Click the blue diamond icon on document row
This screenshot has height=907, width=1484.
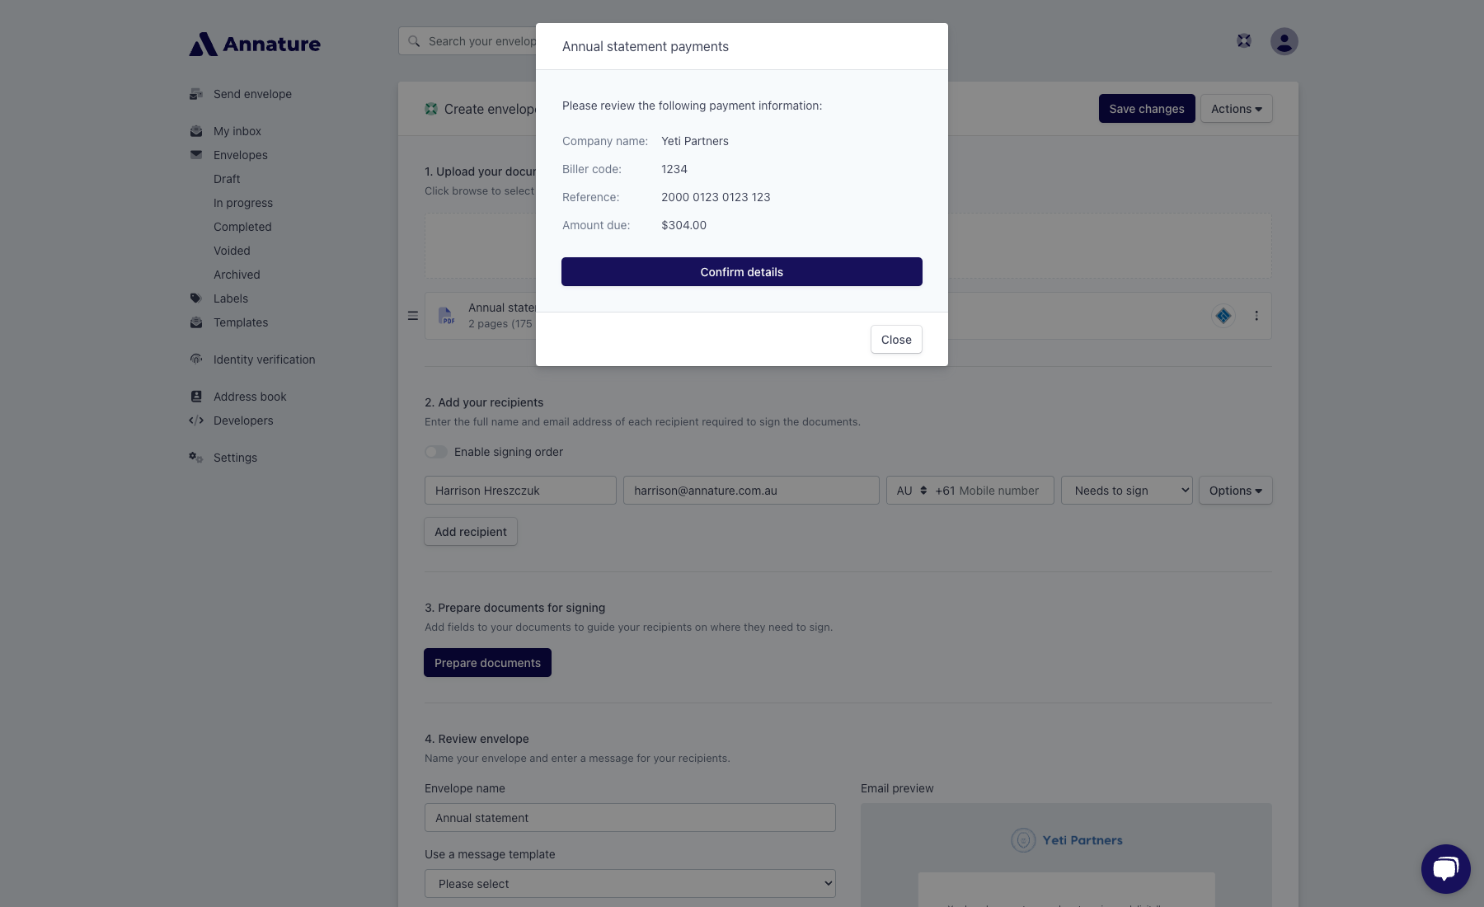(1223, 316)
